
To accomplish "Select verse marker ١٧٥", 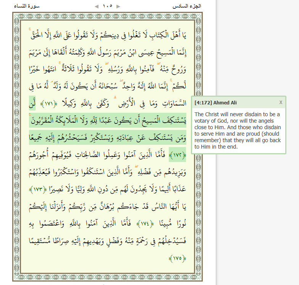I will tap(177, 258).
